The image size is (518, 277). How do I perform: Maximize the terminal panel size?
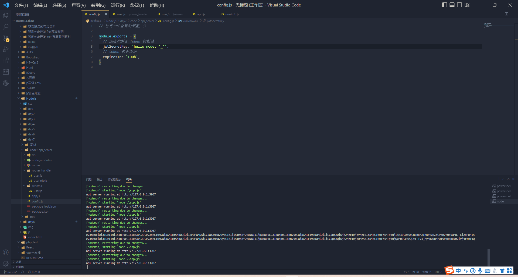click(x=508, y=179)
